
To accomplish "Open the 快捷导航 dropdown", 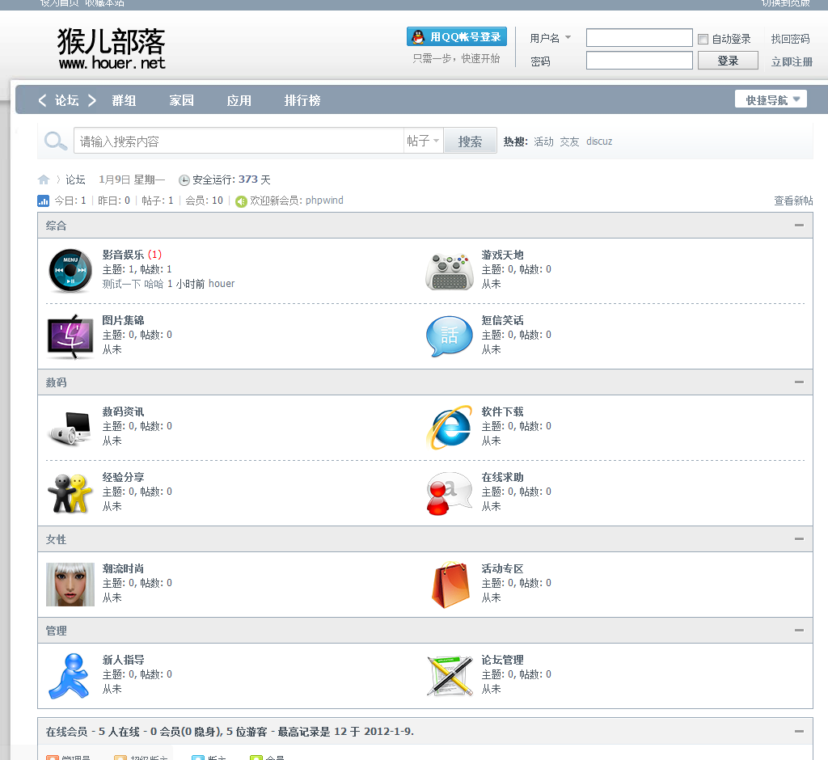I will [x=771, y=99].
